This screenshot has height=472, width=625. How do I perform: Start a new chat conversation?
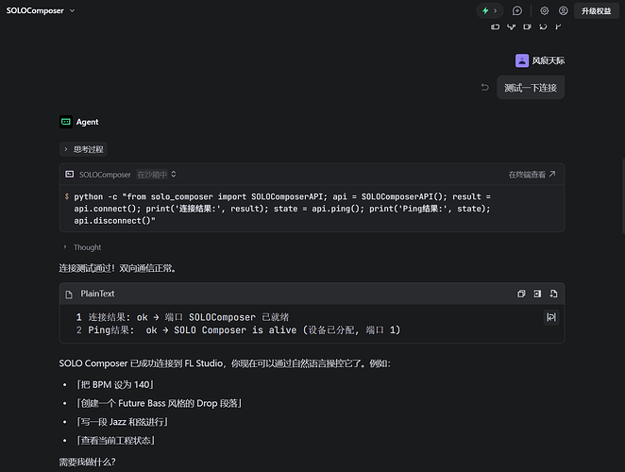click(517, 10)
